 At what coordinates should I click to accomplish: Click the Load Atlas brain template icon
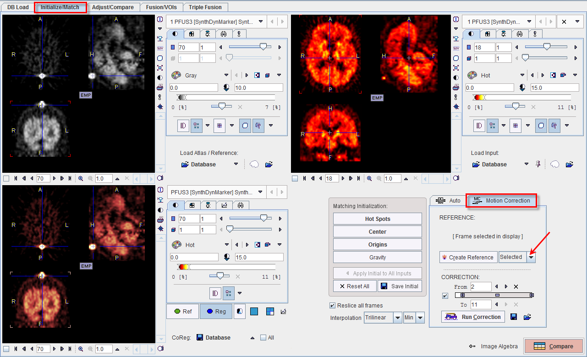point(255,164)
